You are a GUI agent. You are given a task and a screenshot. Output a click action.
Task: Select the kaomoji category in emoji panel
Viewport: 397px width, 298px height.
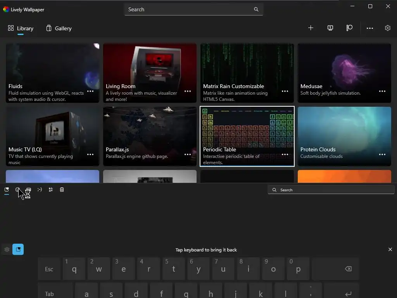pos(40,189)
